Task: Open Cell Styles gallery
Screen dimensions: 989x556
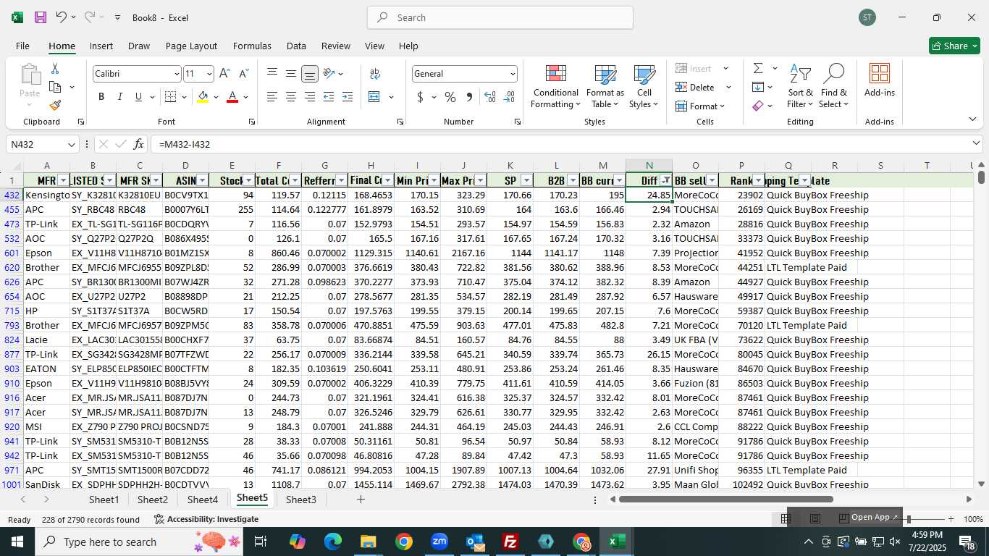Action: coord(644,87)
